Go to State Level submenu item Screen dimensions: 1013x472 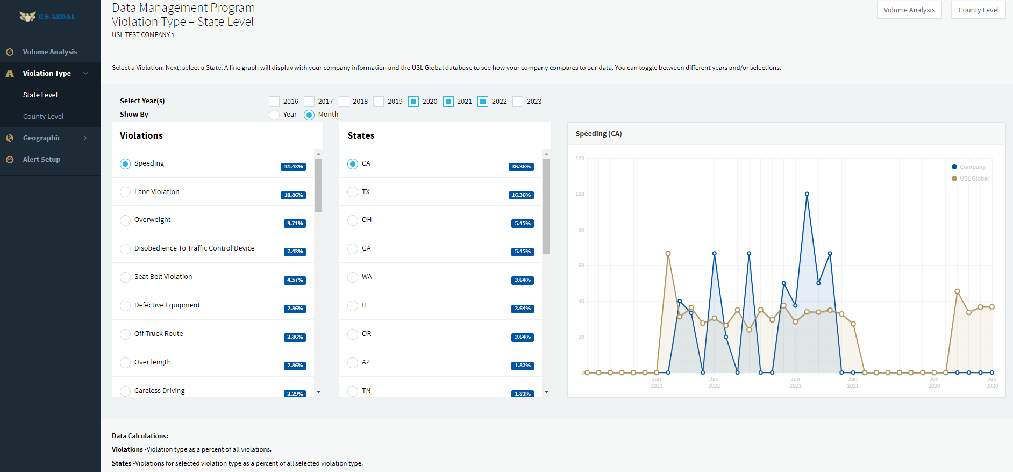click(40, 95)
